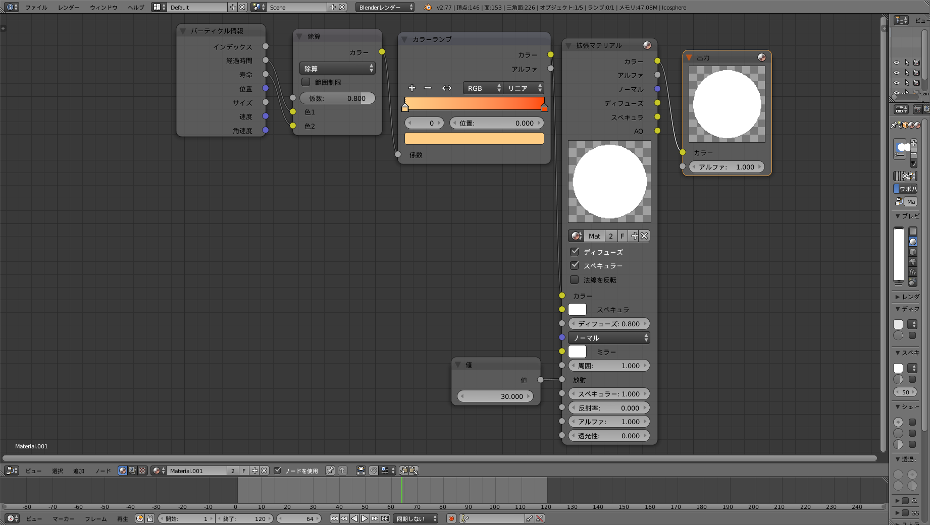Toggle ノードを使用 checkbox
The height and width of the screenshot is (525, 930).
(x=277, y=471)
